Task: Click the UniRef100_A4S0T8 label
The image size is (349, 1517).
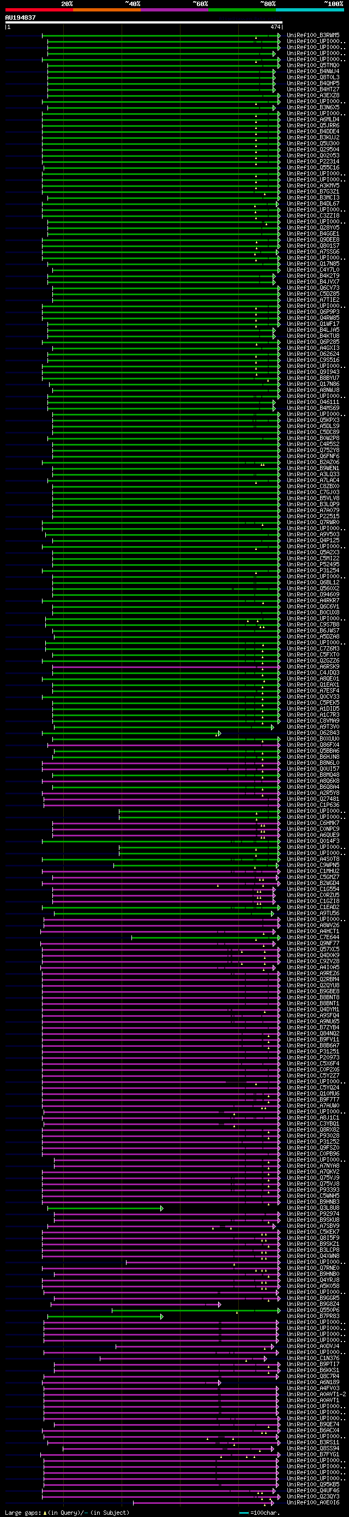Action: [x=313, y=859]
